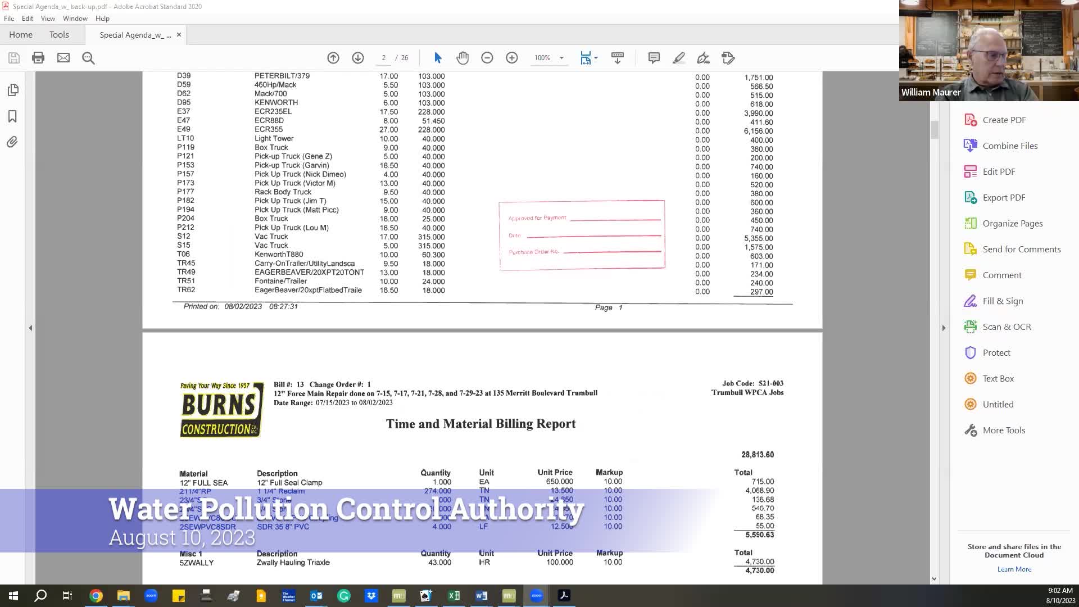Viewport: 1079px width, 607px height.
Task: Open the Edit menu
Action: point(27,18)
